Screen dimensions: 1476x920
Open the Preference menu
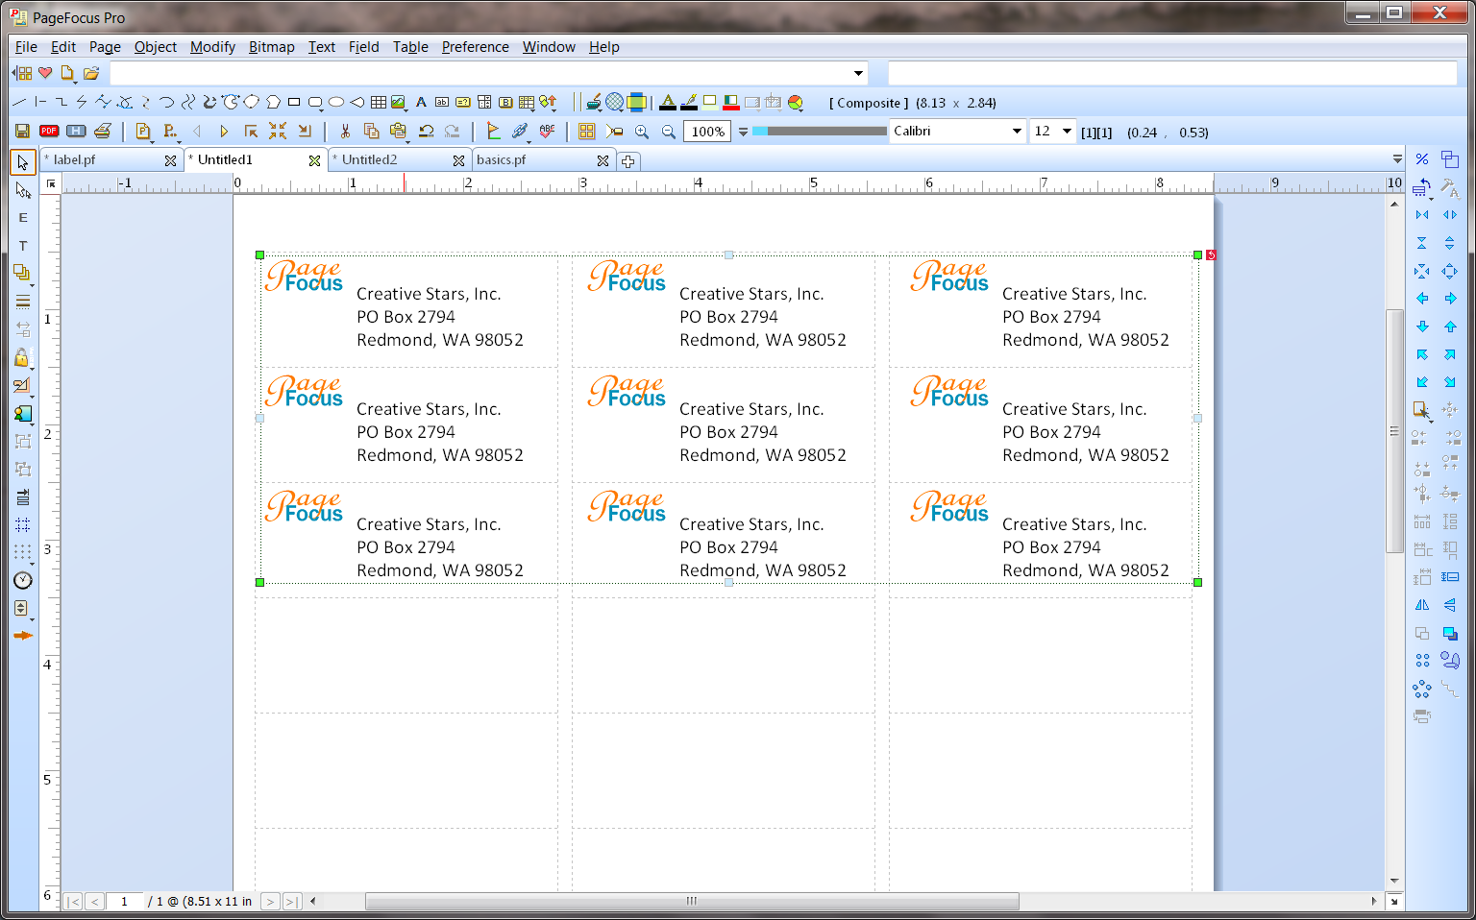476,47
